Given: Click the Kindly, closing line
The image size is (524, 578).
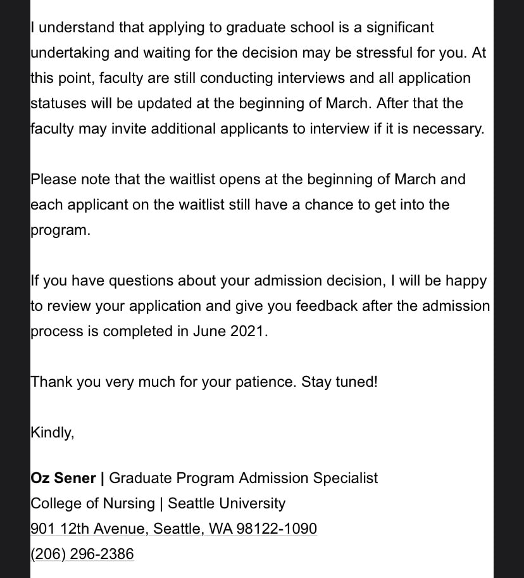Looking at the screenshot, I should 53,432.
